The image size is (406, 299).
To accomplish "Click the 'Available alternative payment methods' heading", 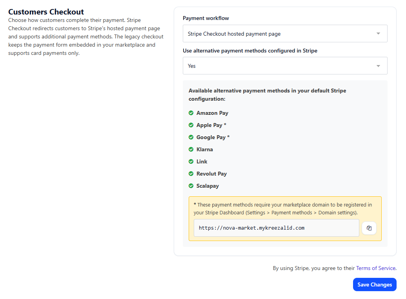I will [267, 95].
